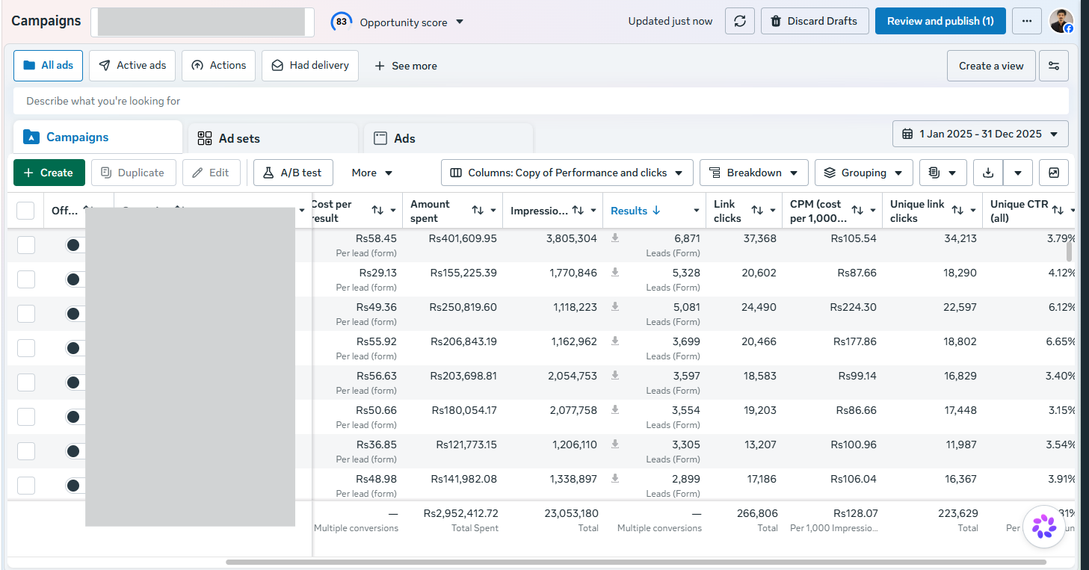Click the Results descending sort arrow
Image resolution: width=1089 pixels, height=570 pixels.
click(656, 211)
